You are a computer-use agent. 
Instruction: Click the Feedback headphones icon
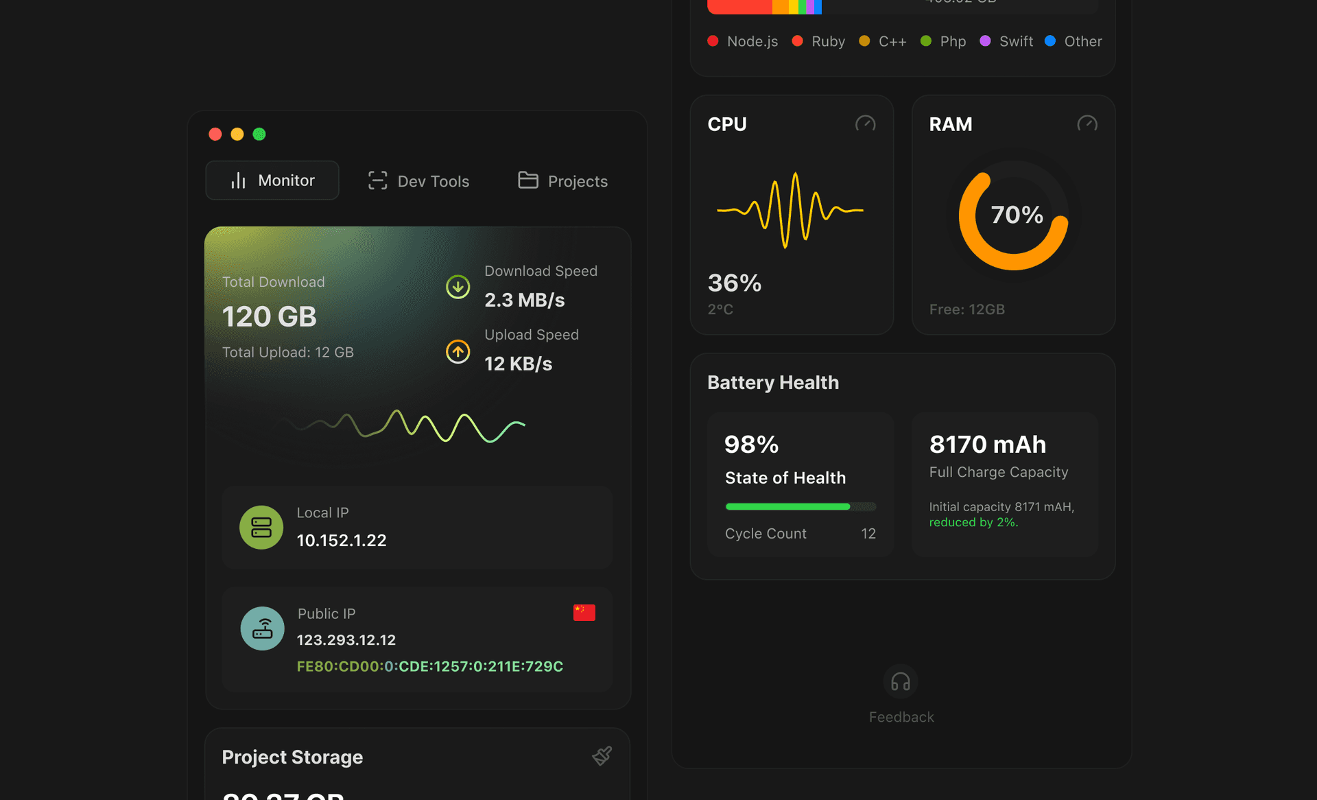[x=900, y=681]
